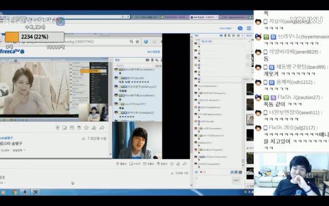Click the Chrome icon in the Windows taskbar
The width and height of the screenshot is (329, 206).
(x=14, y=192)
